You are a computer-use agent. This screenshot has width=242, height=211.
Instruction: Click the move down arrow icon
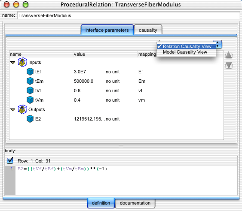coord(229,65)
